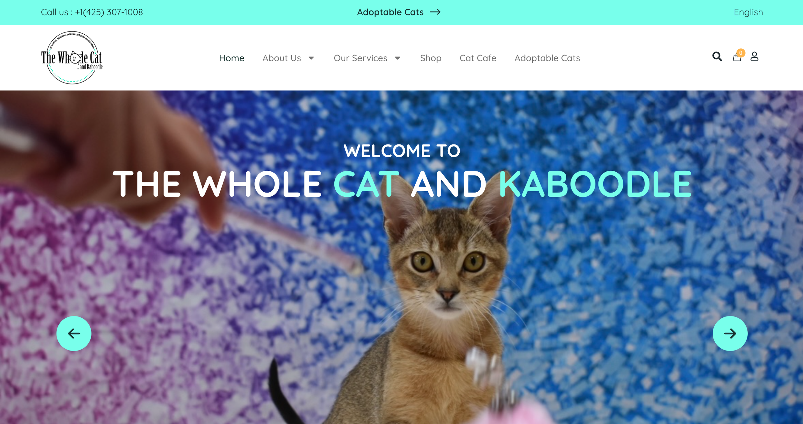This screenshot has height=424, width=803.
Task: Open the Shop menu item
Action: [430, 58]
